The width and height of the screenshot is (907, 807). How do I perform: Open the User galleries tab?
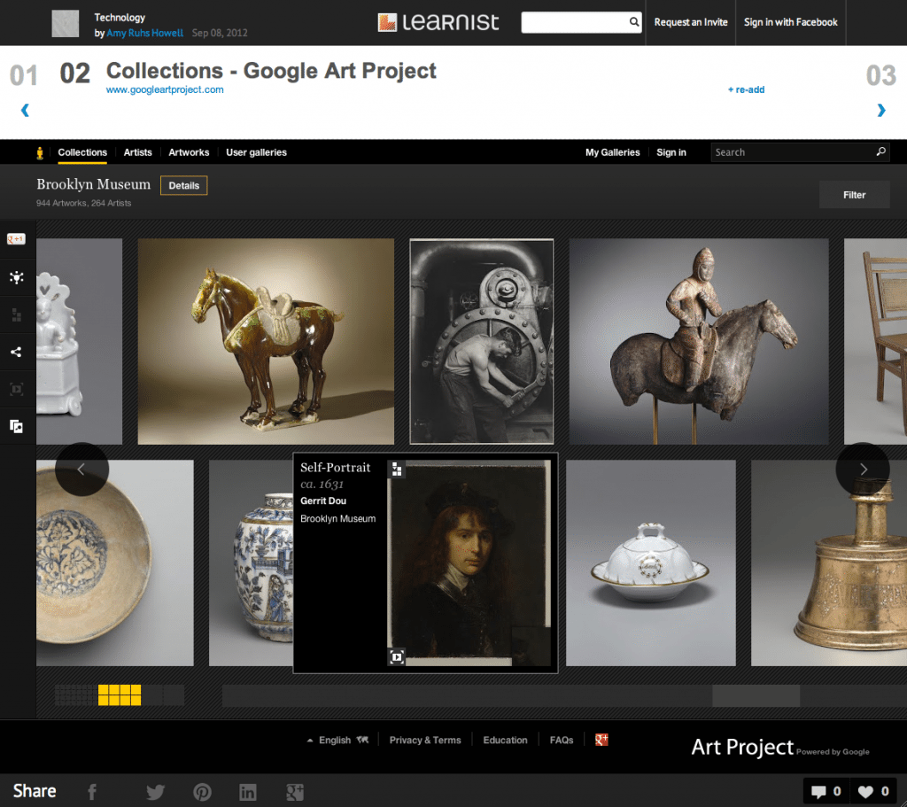click(x=256, y=152)
